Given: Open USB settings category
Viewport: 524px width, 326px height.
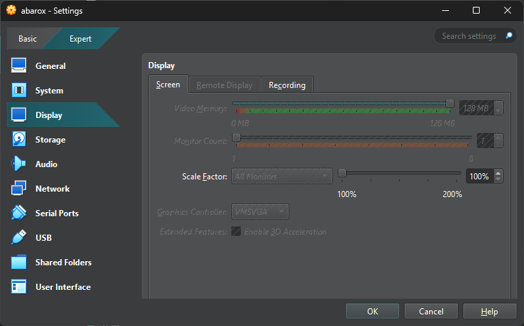Looking at the screenshot, I should (63, 237).
